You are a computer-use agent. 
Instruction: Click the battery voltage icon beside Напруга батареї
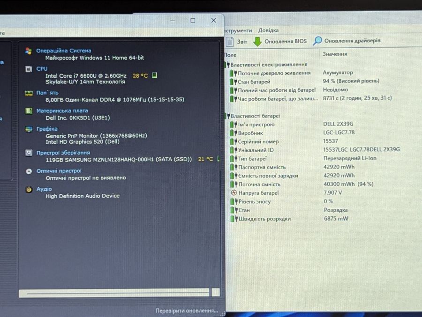pos(234,193)
